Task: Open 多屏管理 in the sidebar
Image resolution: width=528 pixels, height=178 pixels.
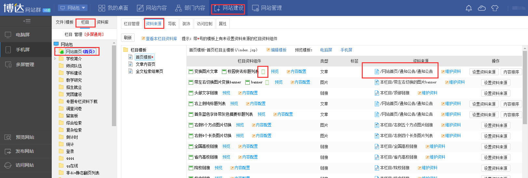Action: (x=26, y=65)
